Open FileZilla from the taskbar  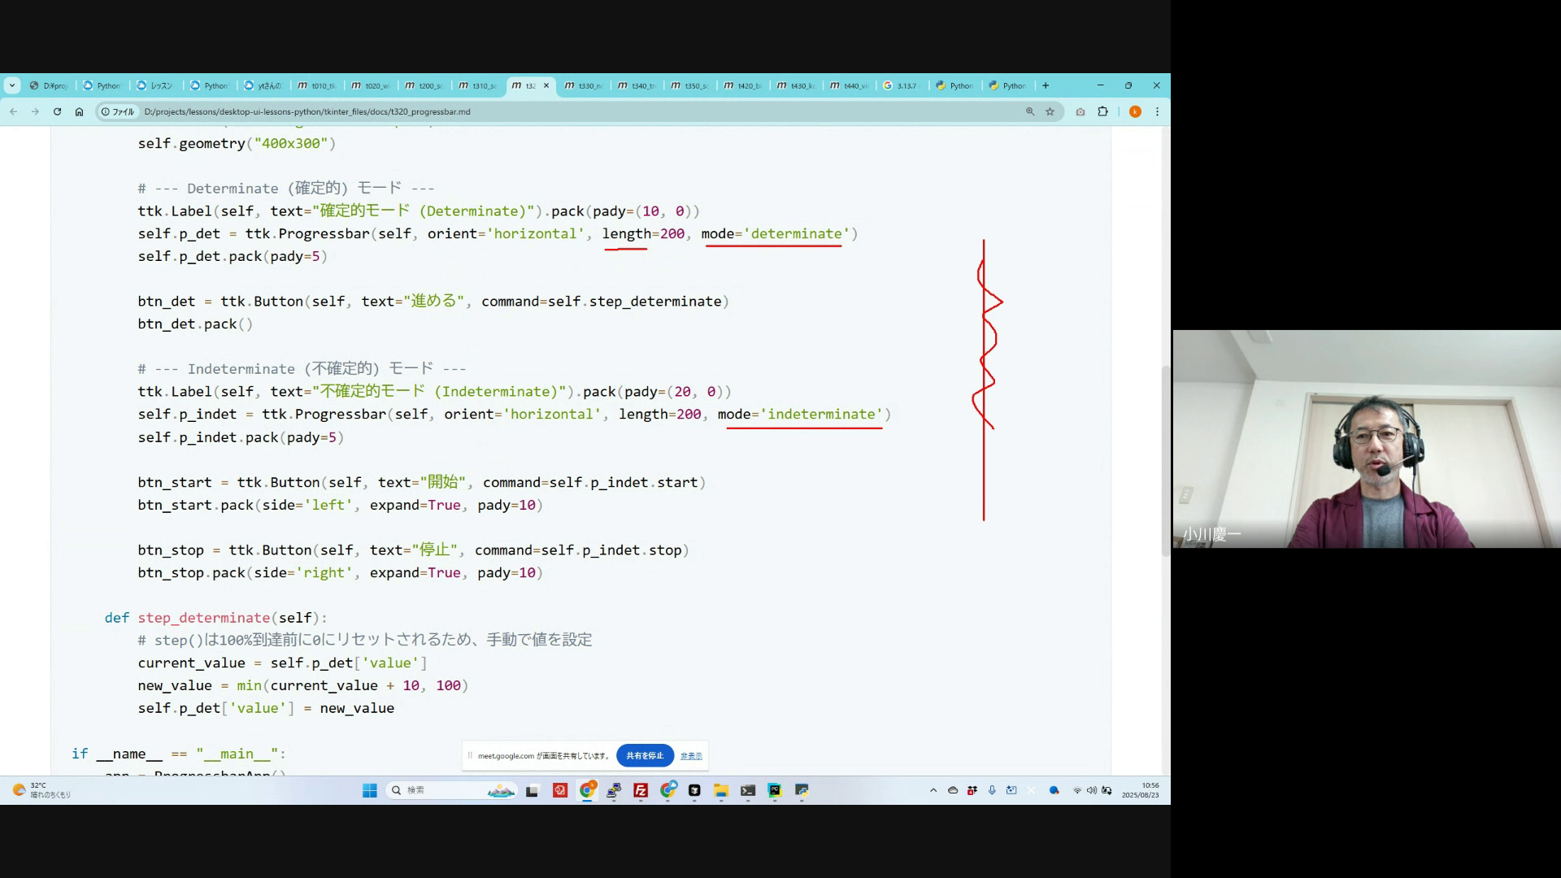[641, 790]
